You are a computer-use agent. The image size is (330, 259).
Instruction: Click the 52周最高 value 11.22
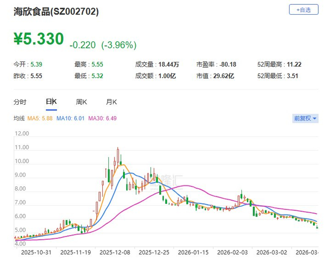tap(294, 65)
